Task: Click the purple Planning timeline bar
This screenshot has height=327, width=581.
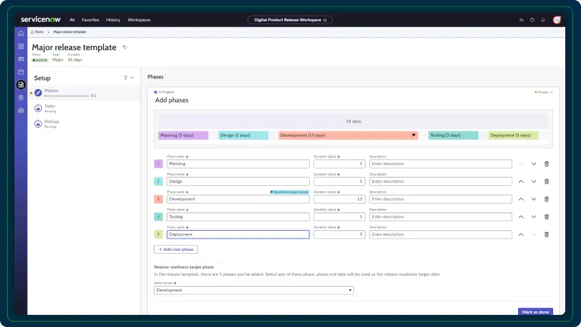Action: click(x=183, y=135)
